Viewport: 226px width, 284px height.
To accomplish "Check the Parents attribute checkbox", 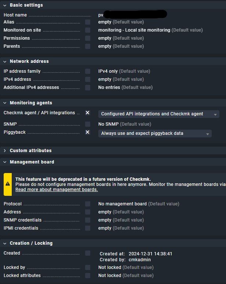I will [88, 46].
